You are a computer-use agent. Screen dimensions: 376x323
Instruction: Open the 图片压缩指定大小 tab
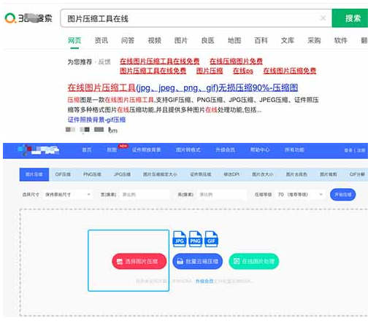[160, 174]
